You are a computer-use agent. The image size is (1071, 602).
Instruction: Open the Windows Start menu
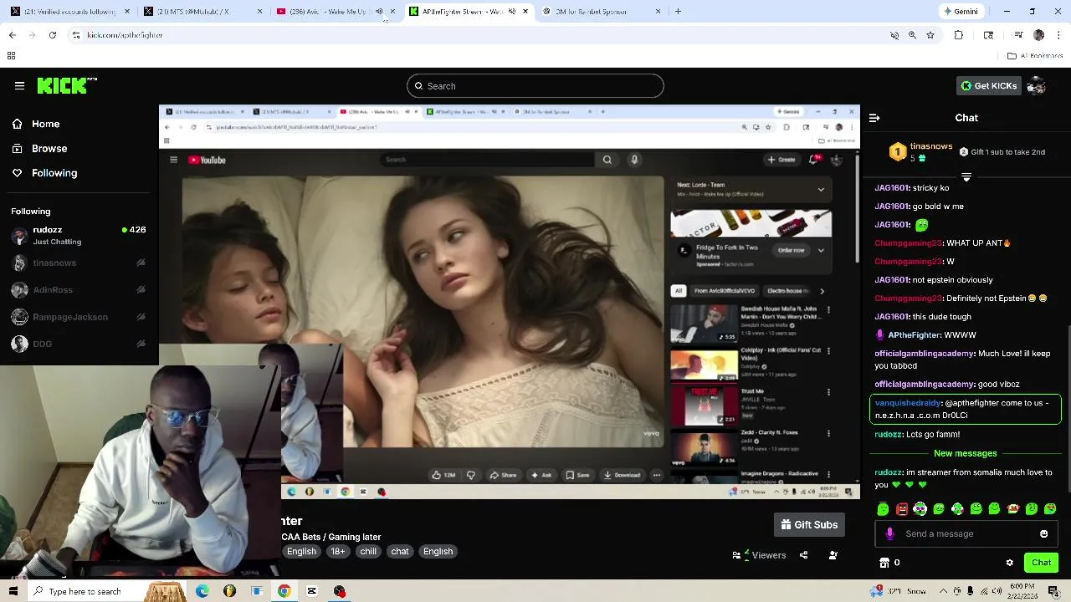[x=13, y=591]
